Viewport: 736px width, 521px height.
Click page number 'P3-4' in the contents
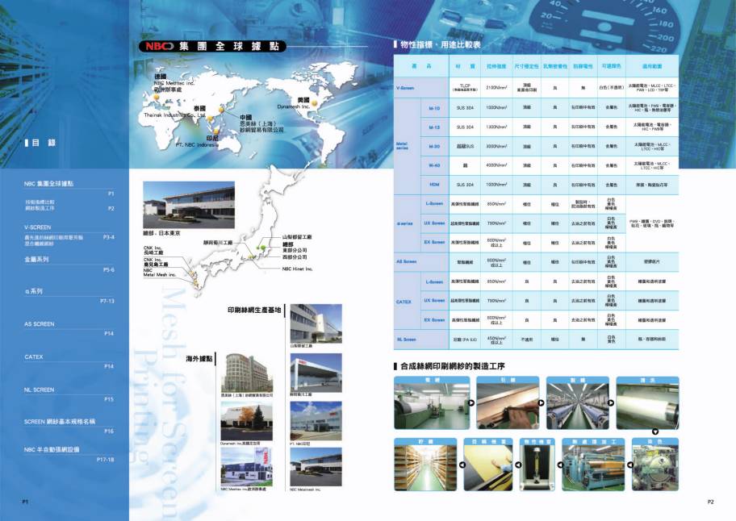(x=108, y=237)
